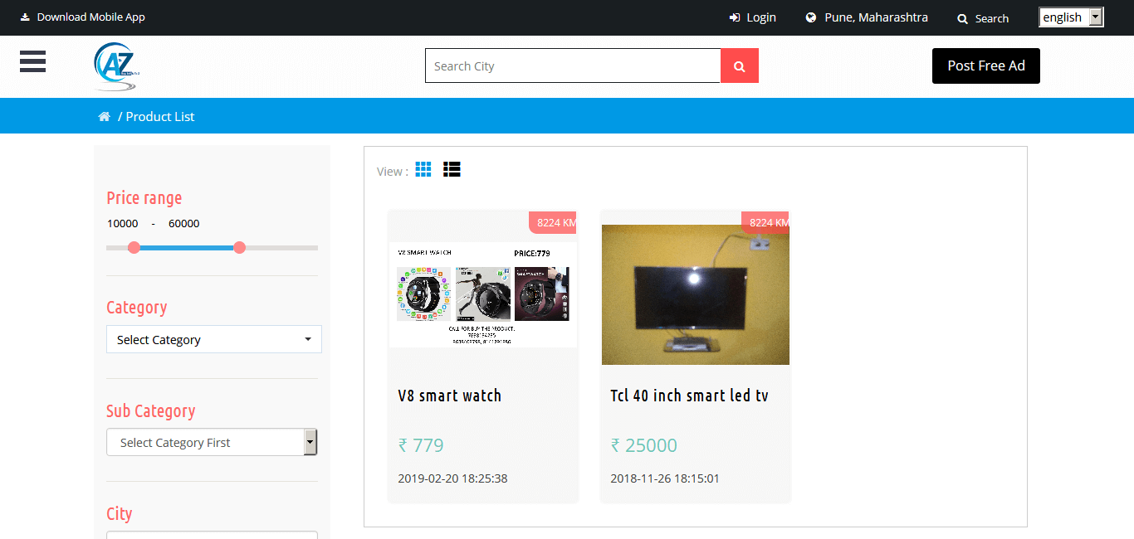
Task: Change location Pune, Maharashtra
Action: [876, 17]
